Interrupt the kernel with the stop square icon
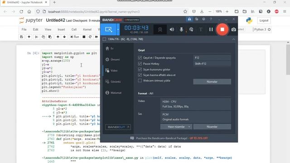 click(x=84, y=37)
